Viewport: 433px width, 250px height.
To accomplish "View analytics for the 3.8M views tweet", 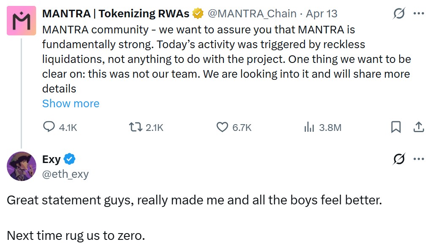I will tap(309, 127).
